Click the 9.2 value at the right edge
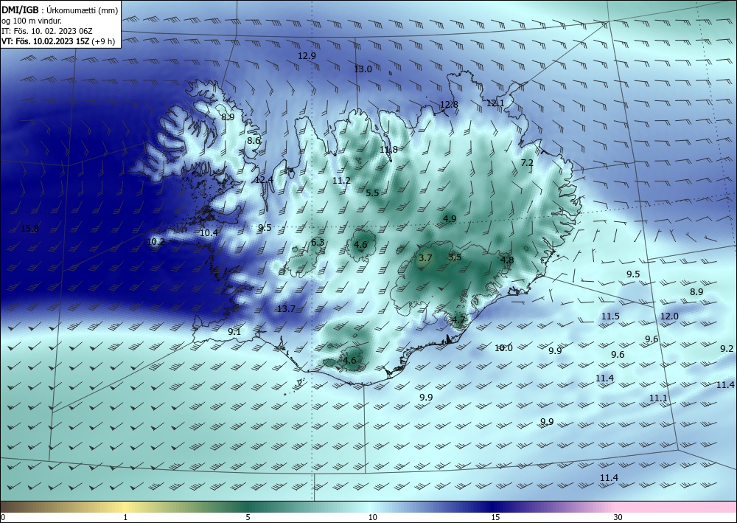737x523 pixels. coord(727,348)
